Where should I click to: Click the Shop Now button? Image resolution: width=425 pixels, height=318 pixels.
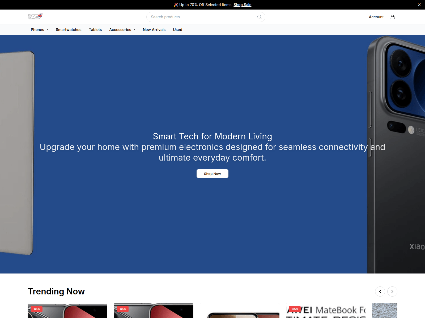tap(212, 174)
